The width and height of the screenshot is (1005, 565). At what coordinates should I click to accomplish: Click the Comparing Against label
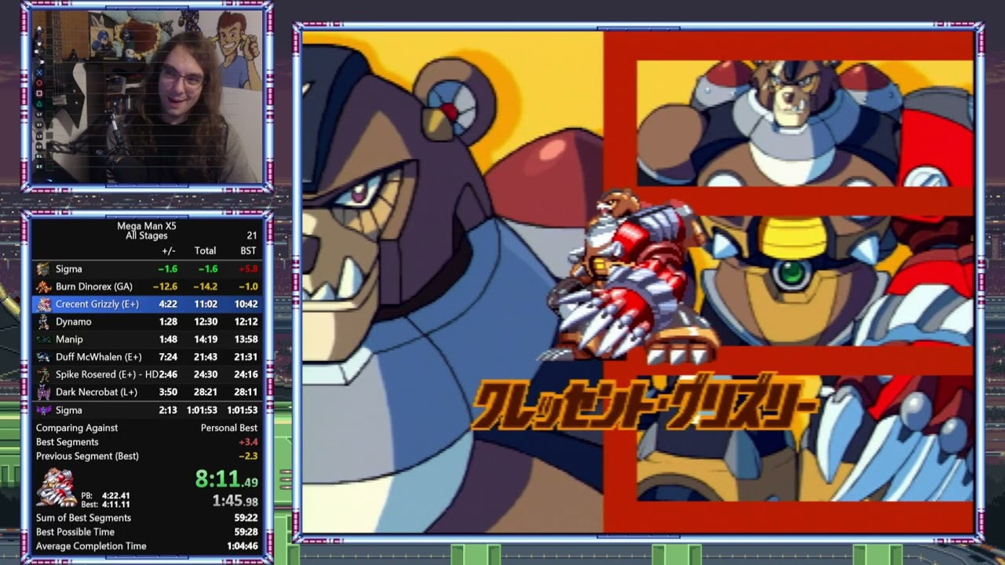pos(77,428)
